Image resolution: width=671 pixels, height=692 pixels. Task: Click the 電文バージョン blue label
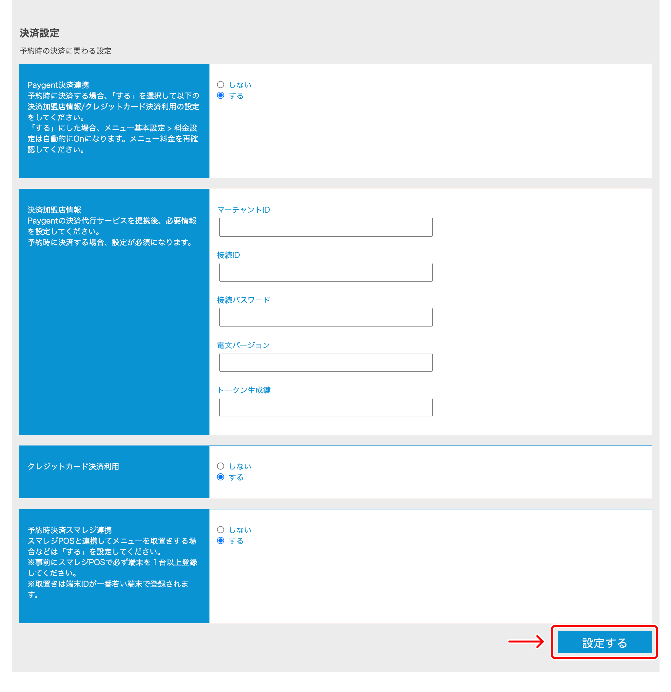(x=244, y=345)
